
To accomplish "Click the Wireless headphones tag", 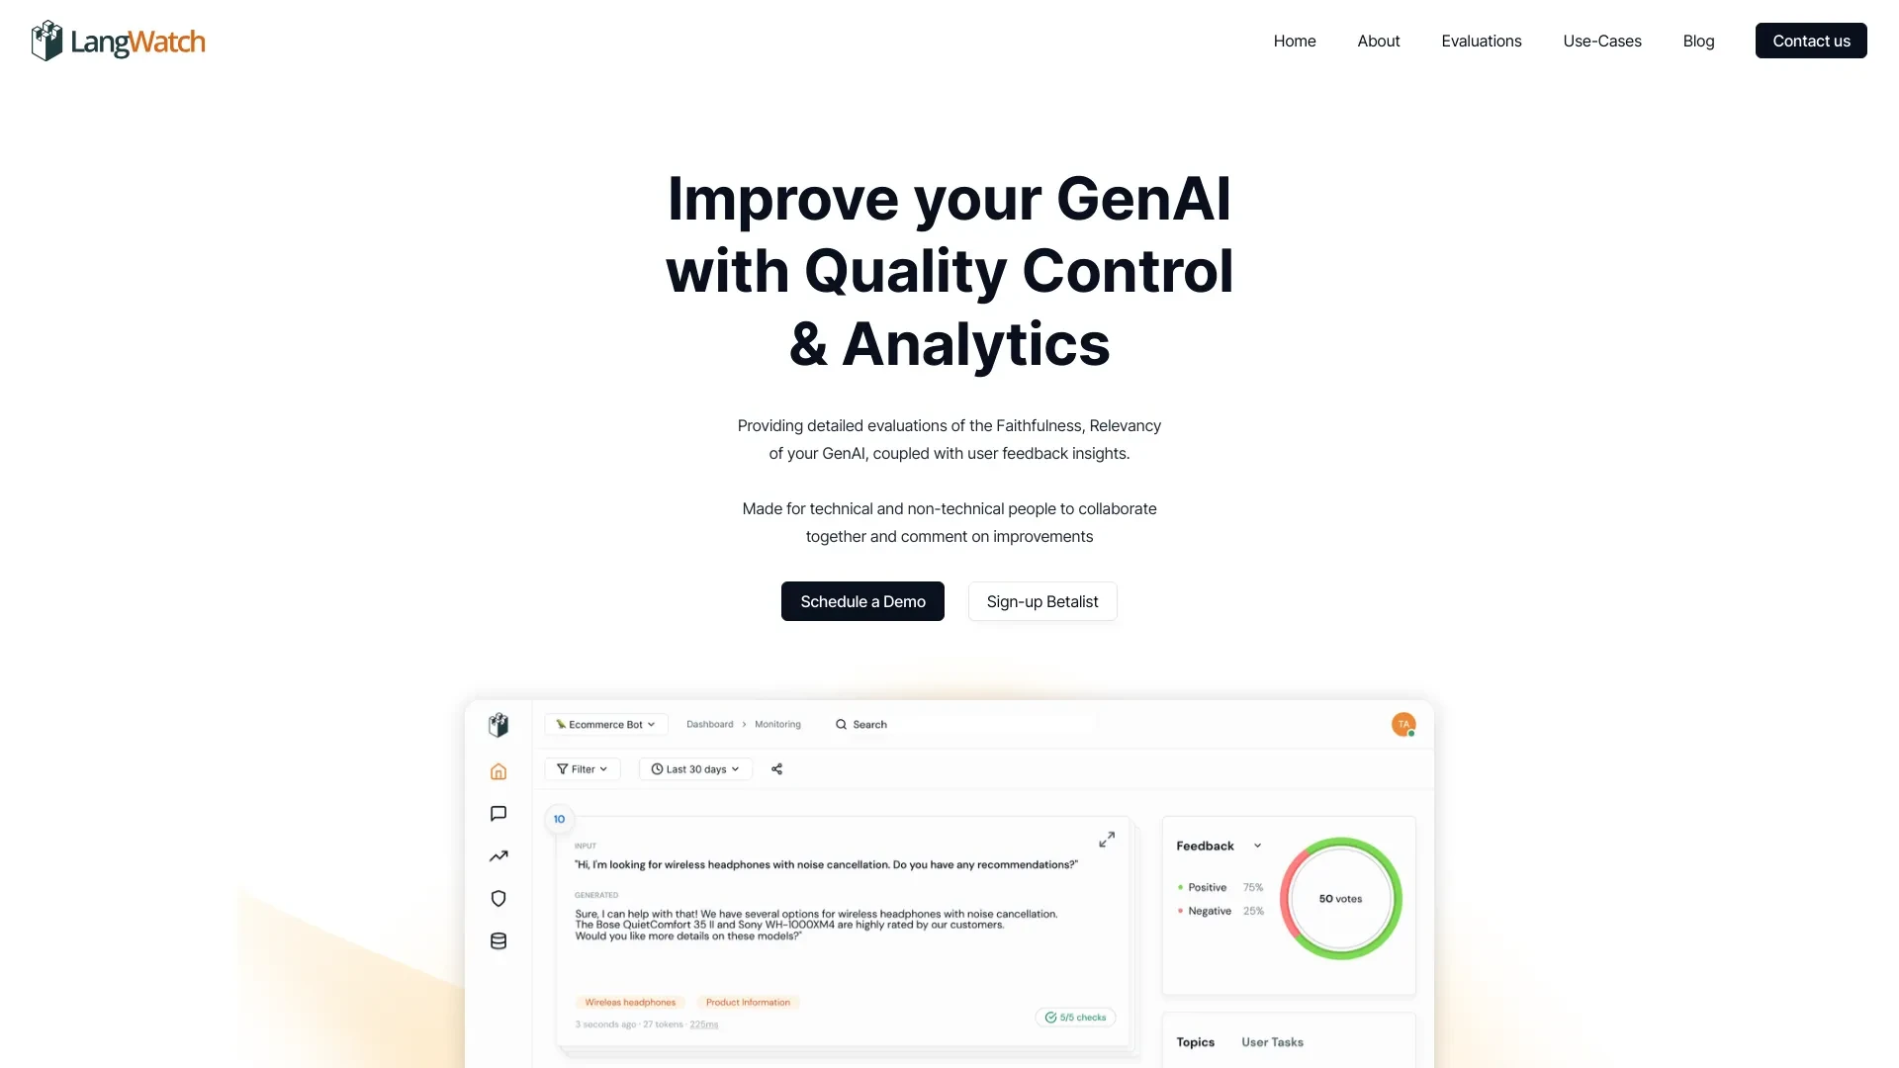I will [x=631, y=1002].
